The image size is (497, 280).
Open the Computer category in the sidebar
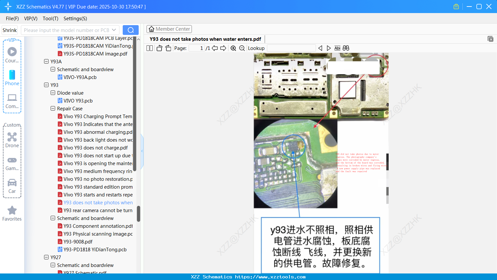coord(12,101)
